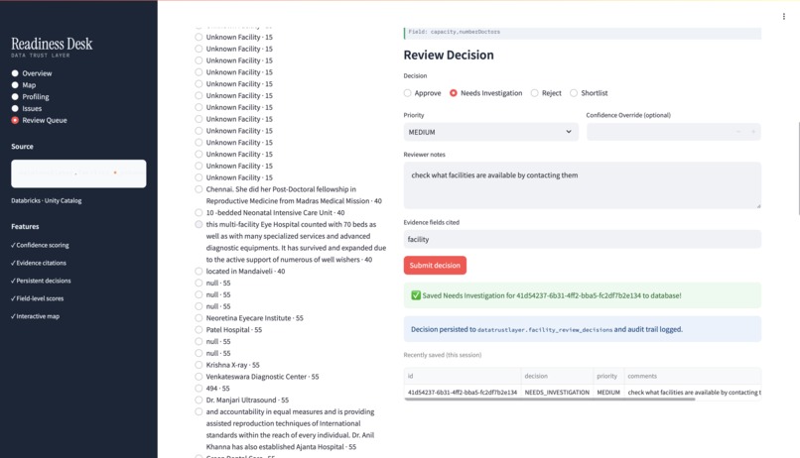800x458 pixels.
Task: Expand the Priority dropdown arrow
Action: [x=569, y=132]
